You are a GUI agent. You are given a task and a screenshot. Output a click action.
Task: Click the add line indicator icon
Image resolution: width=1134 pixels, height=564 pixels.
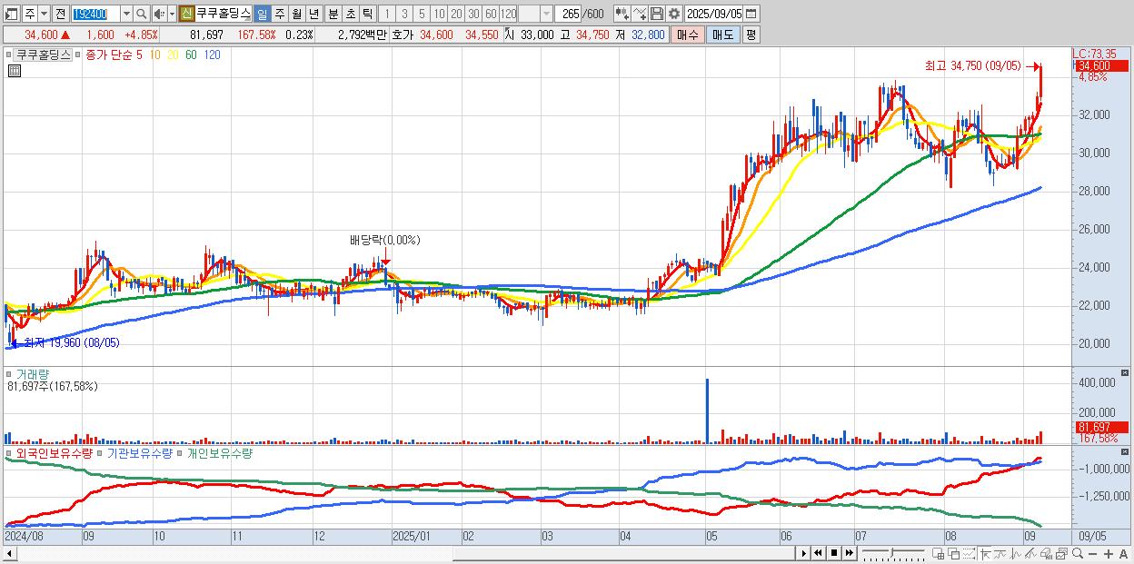[640, 14]
